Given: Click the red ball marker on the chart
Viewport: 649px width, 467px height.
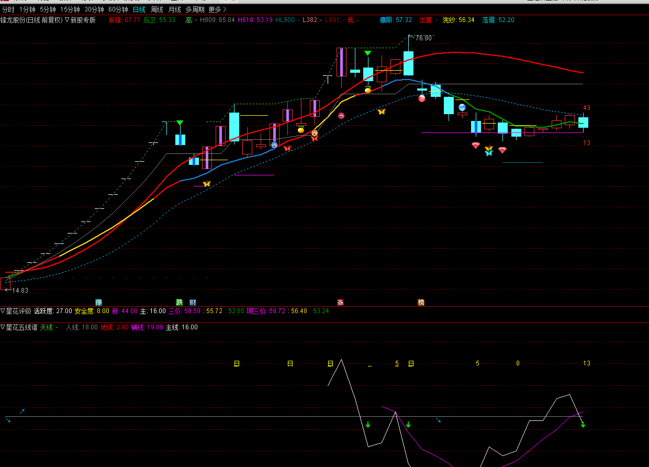Looking at the screenshot, I should click(x=422, y=98).
